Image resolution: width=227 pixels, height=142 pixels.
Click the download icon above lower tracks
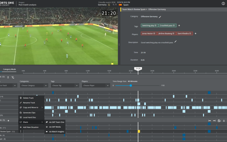224,121
